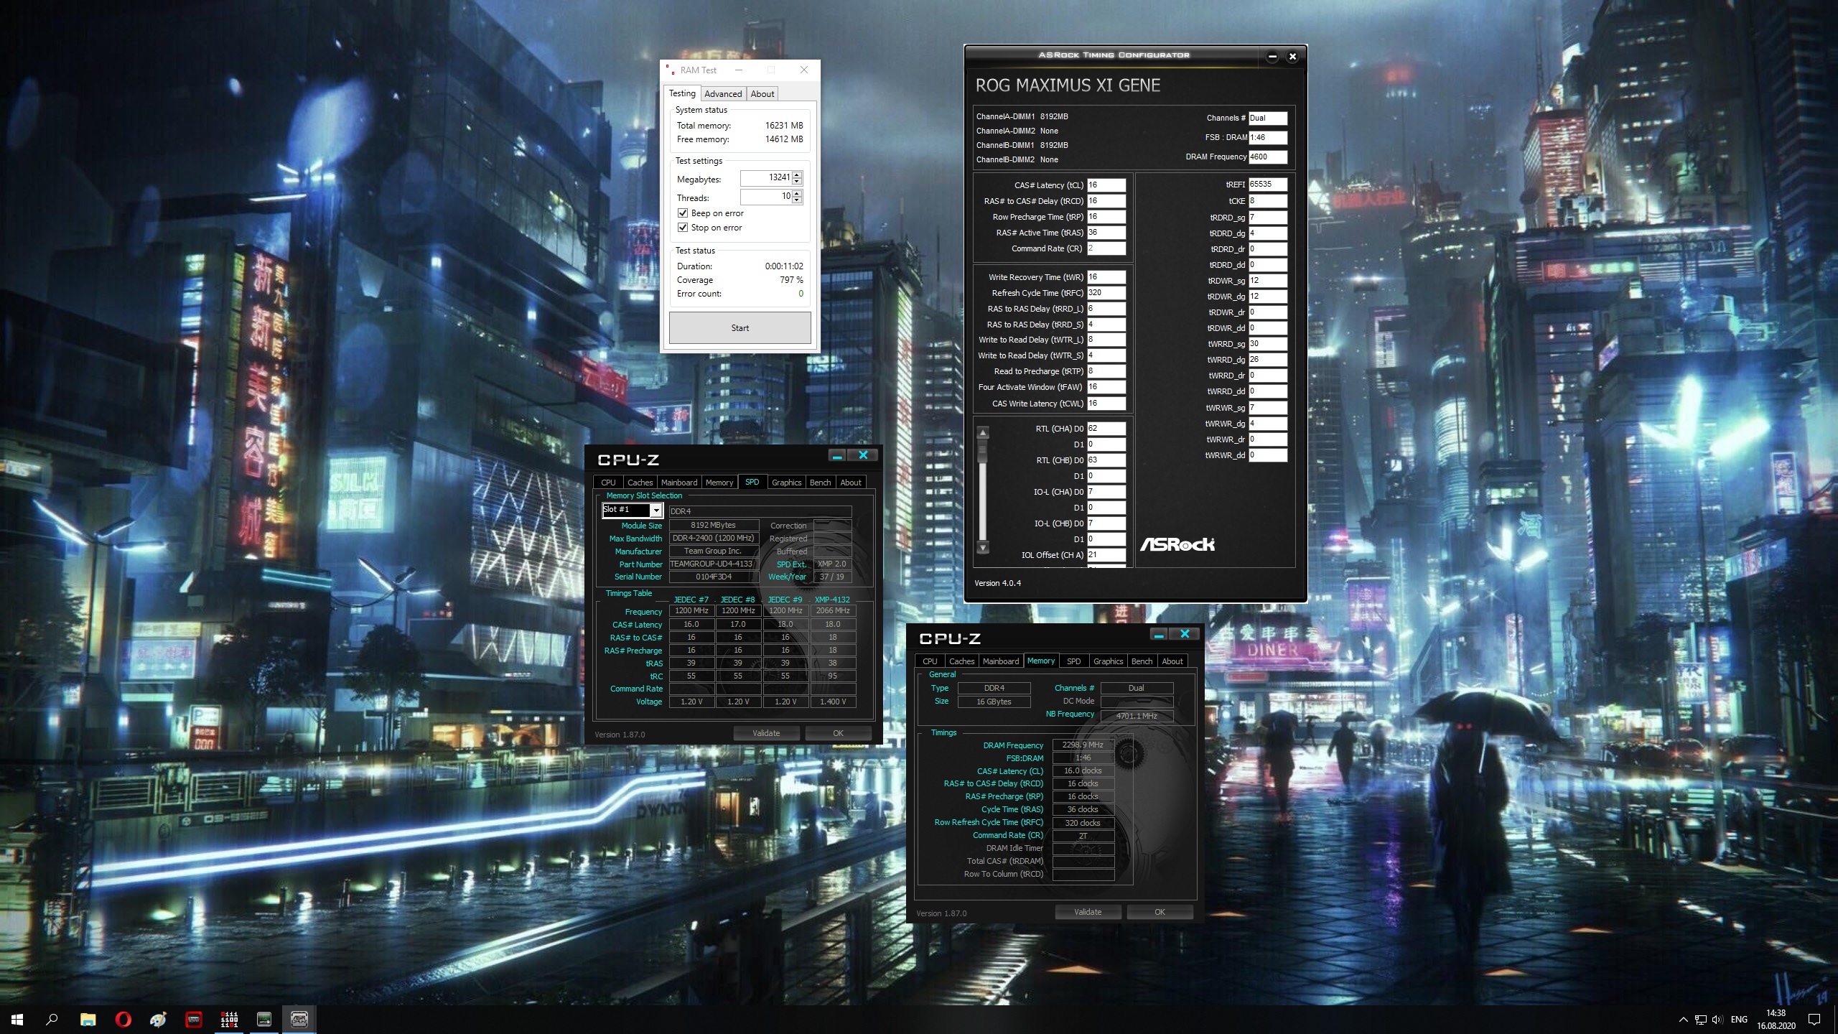Show hidden tray icons chevron

[x=1683, y=1020]
